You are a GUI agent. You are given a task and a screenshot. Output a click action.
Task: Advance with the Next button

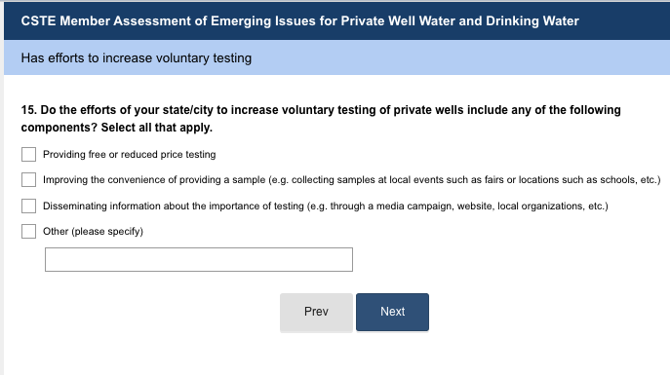[x=392, y=312]
